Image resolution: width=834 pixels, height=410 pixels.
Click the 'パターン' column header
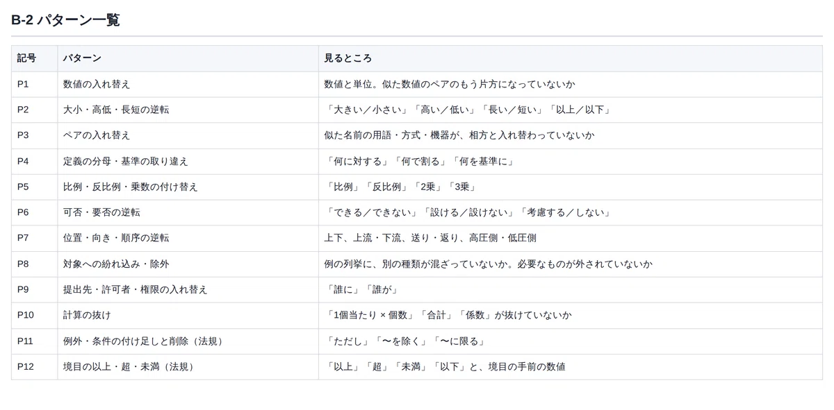[188, 58]
